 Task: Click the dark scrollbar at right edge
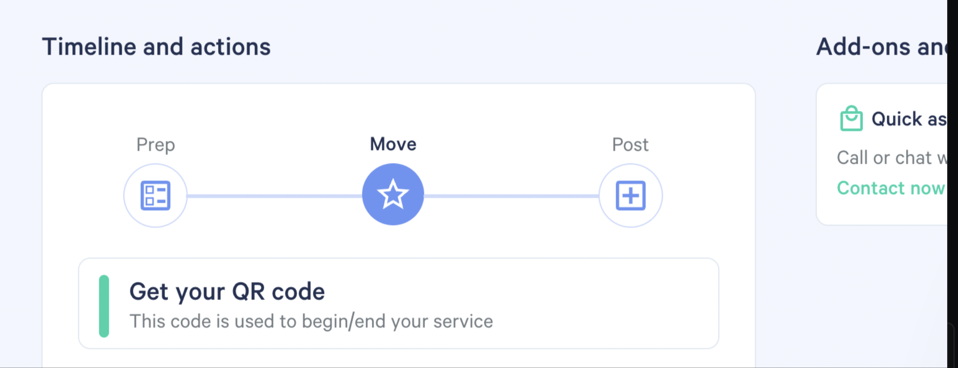pyautogui.click(x=953, y=180)
